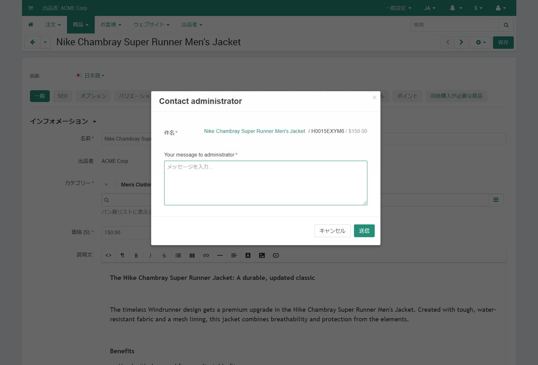Insert an image in editor
538x365 pixels.
(262, 255)
